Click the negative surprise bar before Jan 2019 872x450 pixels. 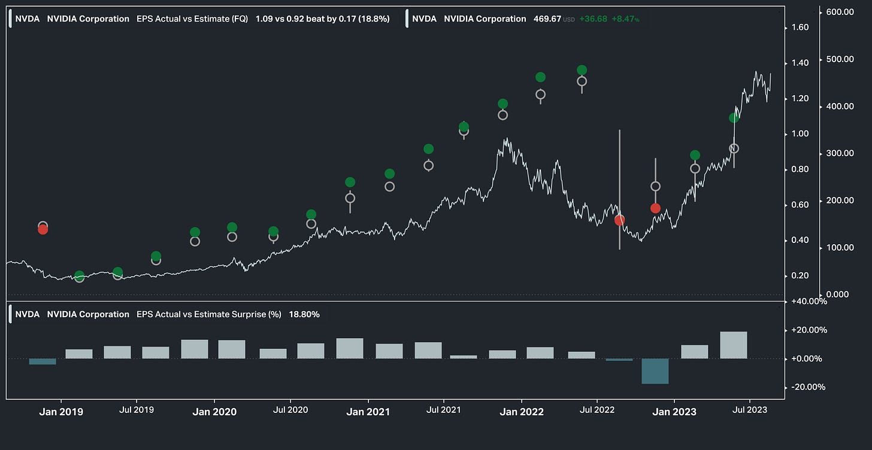[x=43, y=361]
